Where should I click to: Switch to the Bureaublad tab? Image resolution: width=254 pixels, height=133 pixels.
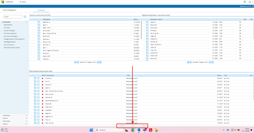pyautogui.click(x=41, y=10)
